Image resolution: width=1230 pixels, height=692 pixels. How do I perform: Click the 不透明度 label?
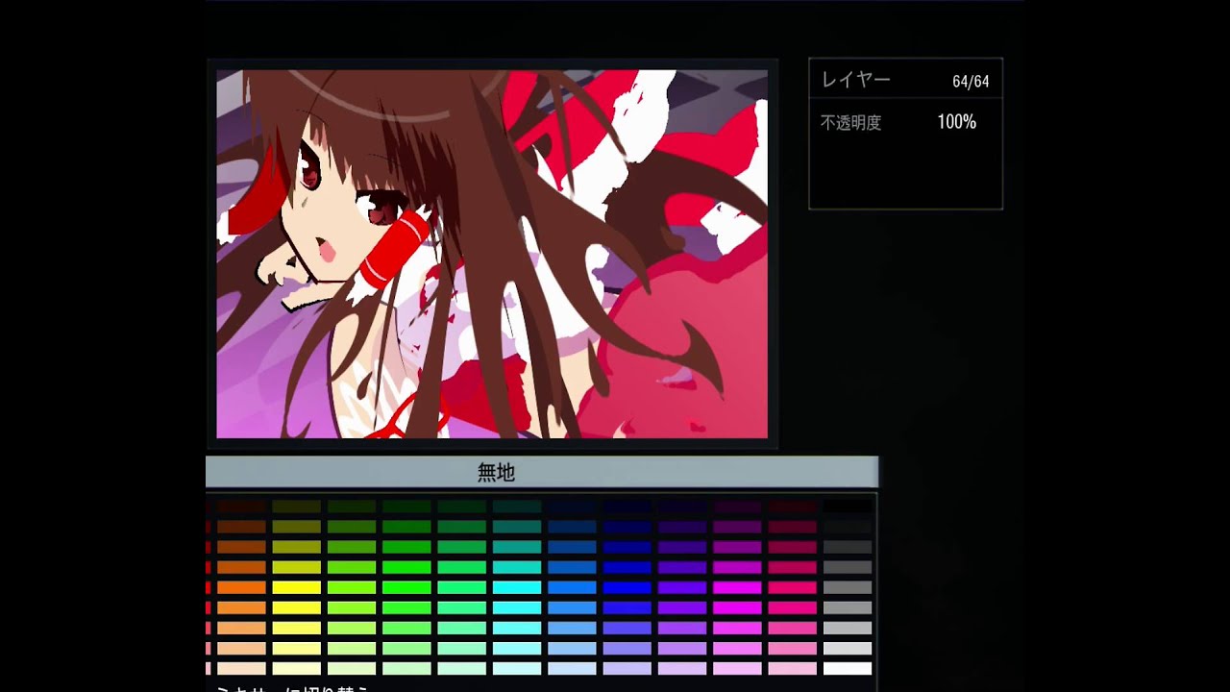click(850, 123)
